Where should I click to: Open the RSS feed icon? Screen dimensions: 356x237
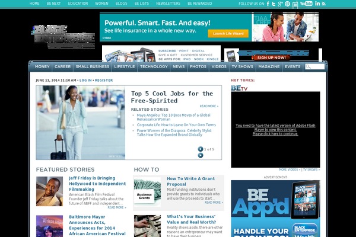point(324,4)
